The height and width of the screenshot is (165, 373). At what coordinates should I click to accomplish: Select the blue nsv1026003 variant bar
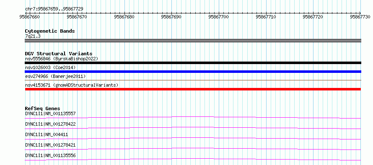tap(193, 72)
